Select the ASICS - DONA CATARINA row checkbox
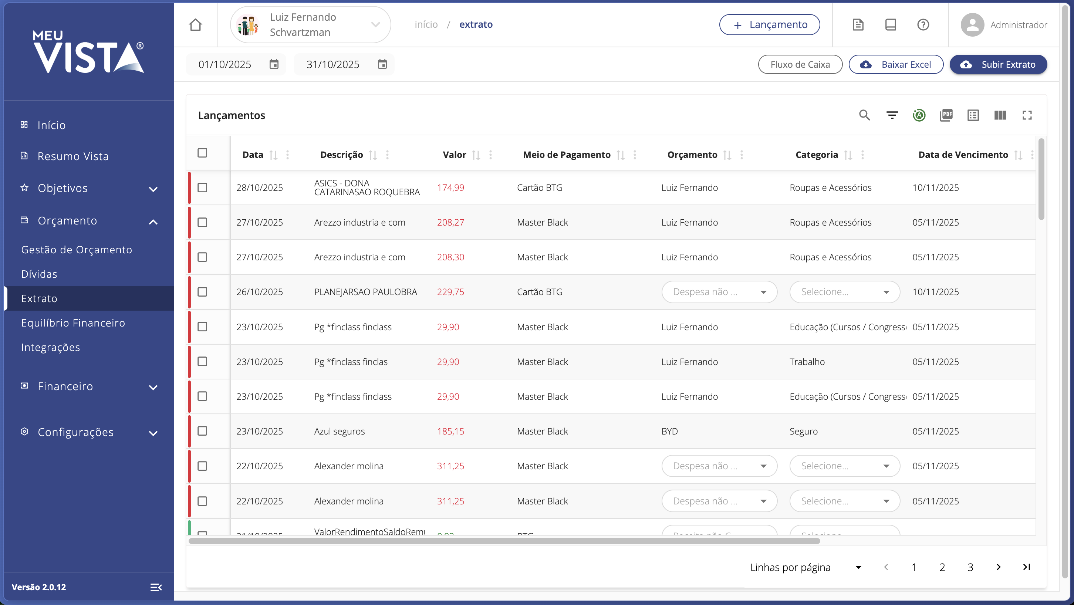The height and width of the screenshot is (605, 1074). click(202, 187)
